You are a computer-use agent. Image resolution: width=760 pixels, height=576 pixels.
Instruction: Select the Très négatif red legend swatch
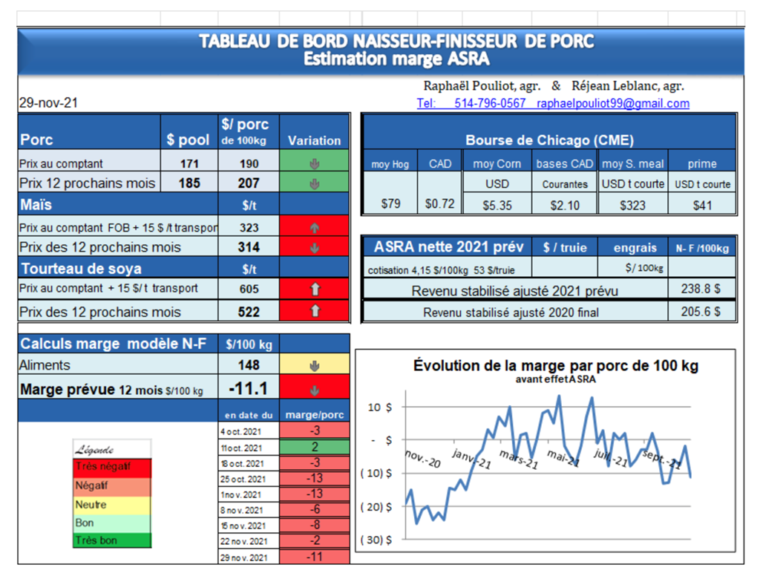[x=112, y=467]
